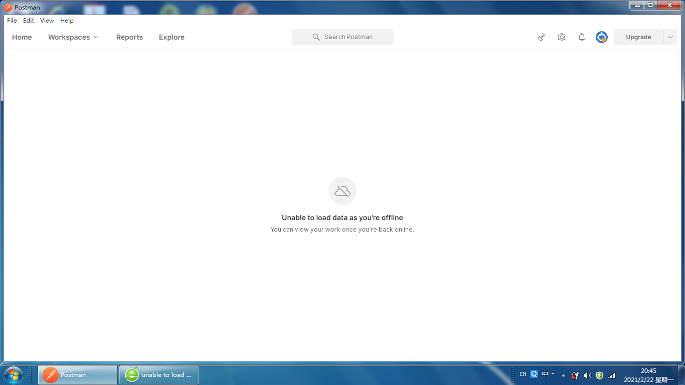
Task: Switch to the browser window in the taskbar
Action: point(158,374)
